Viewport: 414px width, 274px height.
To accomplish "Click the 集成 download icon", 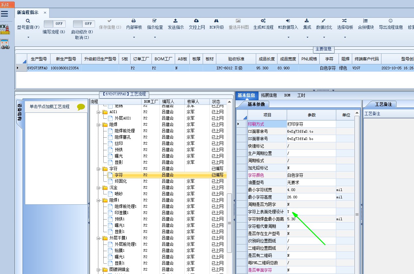I will coord(307,21).
